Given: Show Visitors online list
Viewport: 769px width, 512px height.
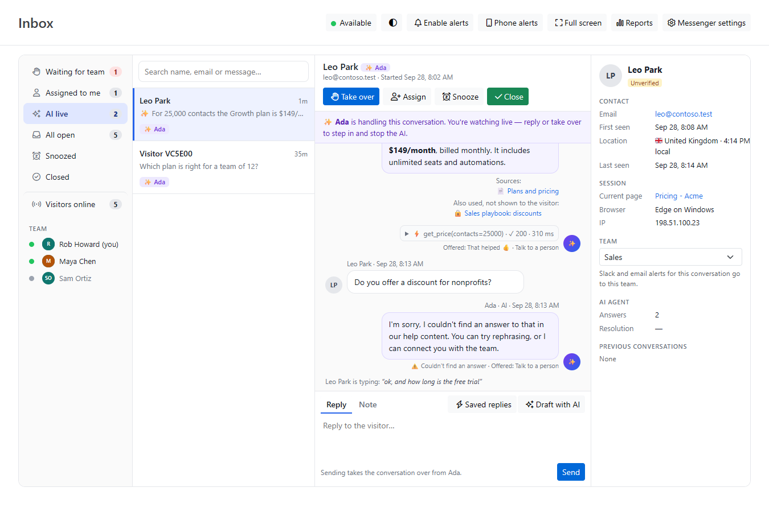Looking at the screenshot, I should (75, 204).
